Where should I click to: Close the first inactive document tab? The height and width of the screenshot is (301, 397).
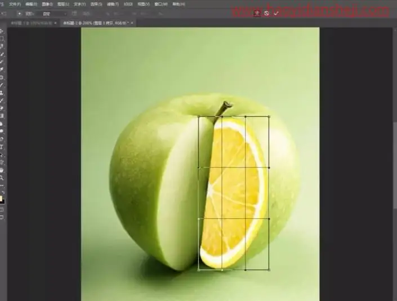tap(55, 23)
